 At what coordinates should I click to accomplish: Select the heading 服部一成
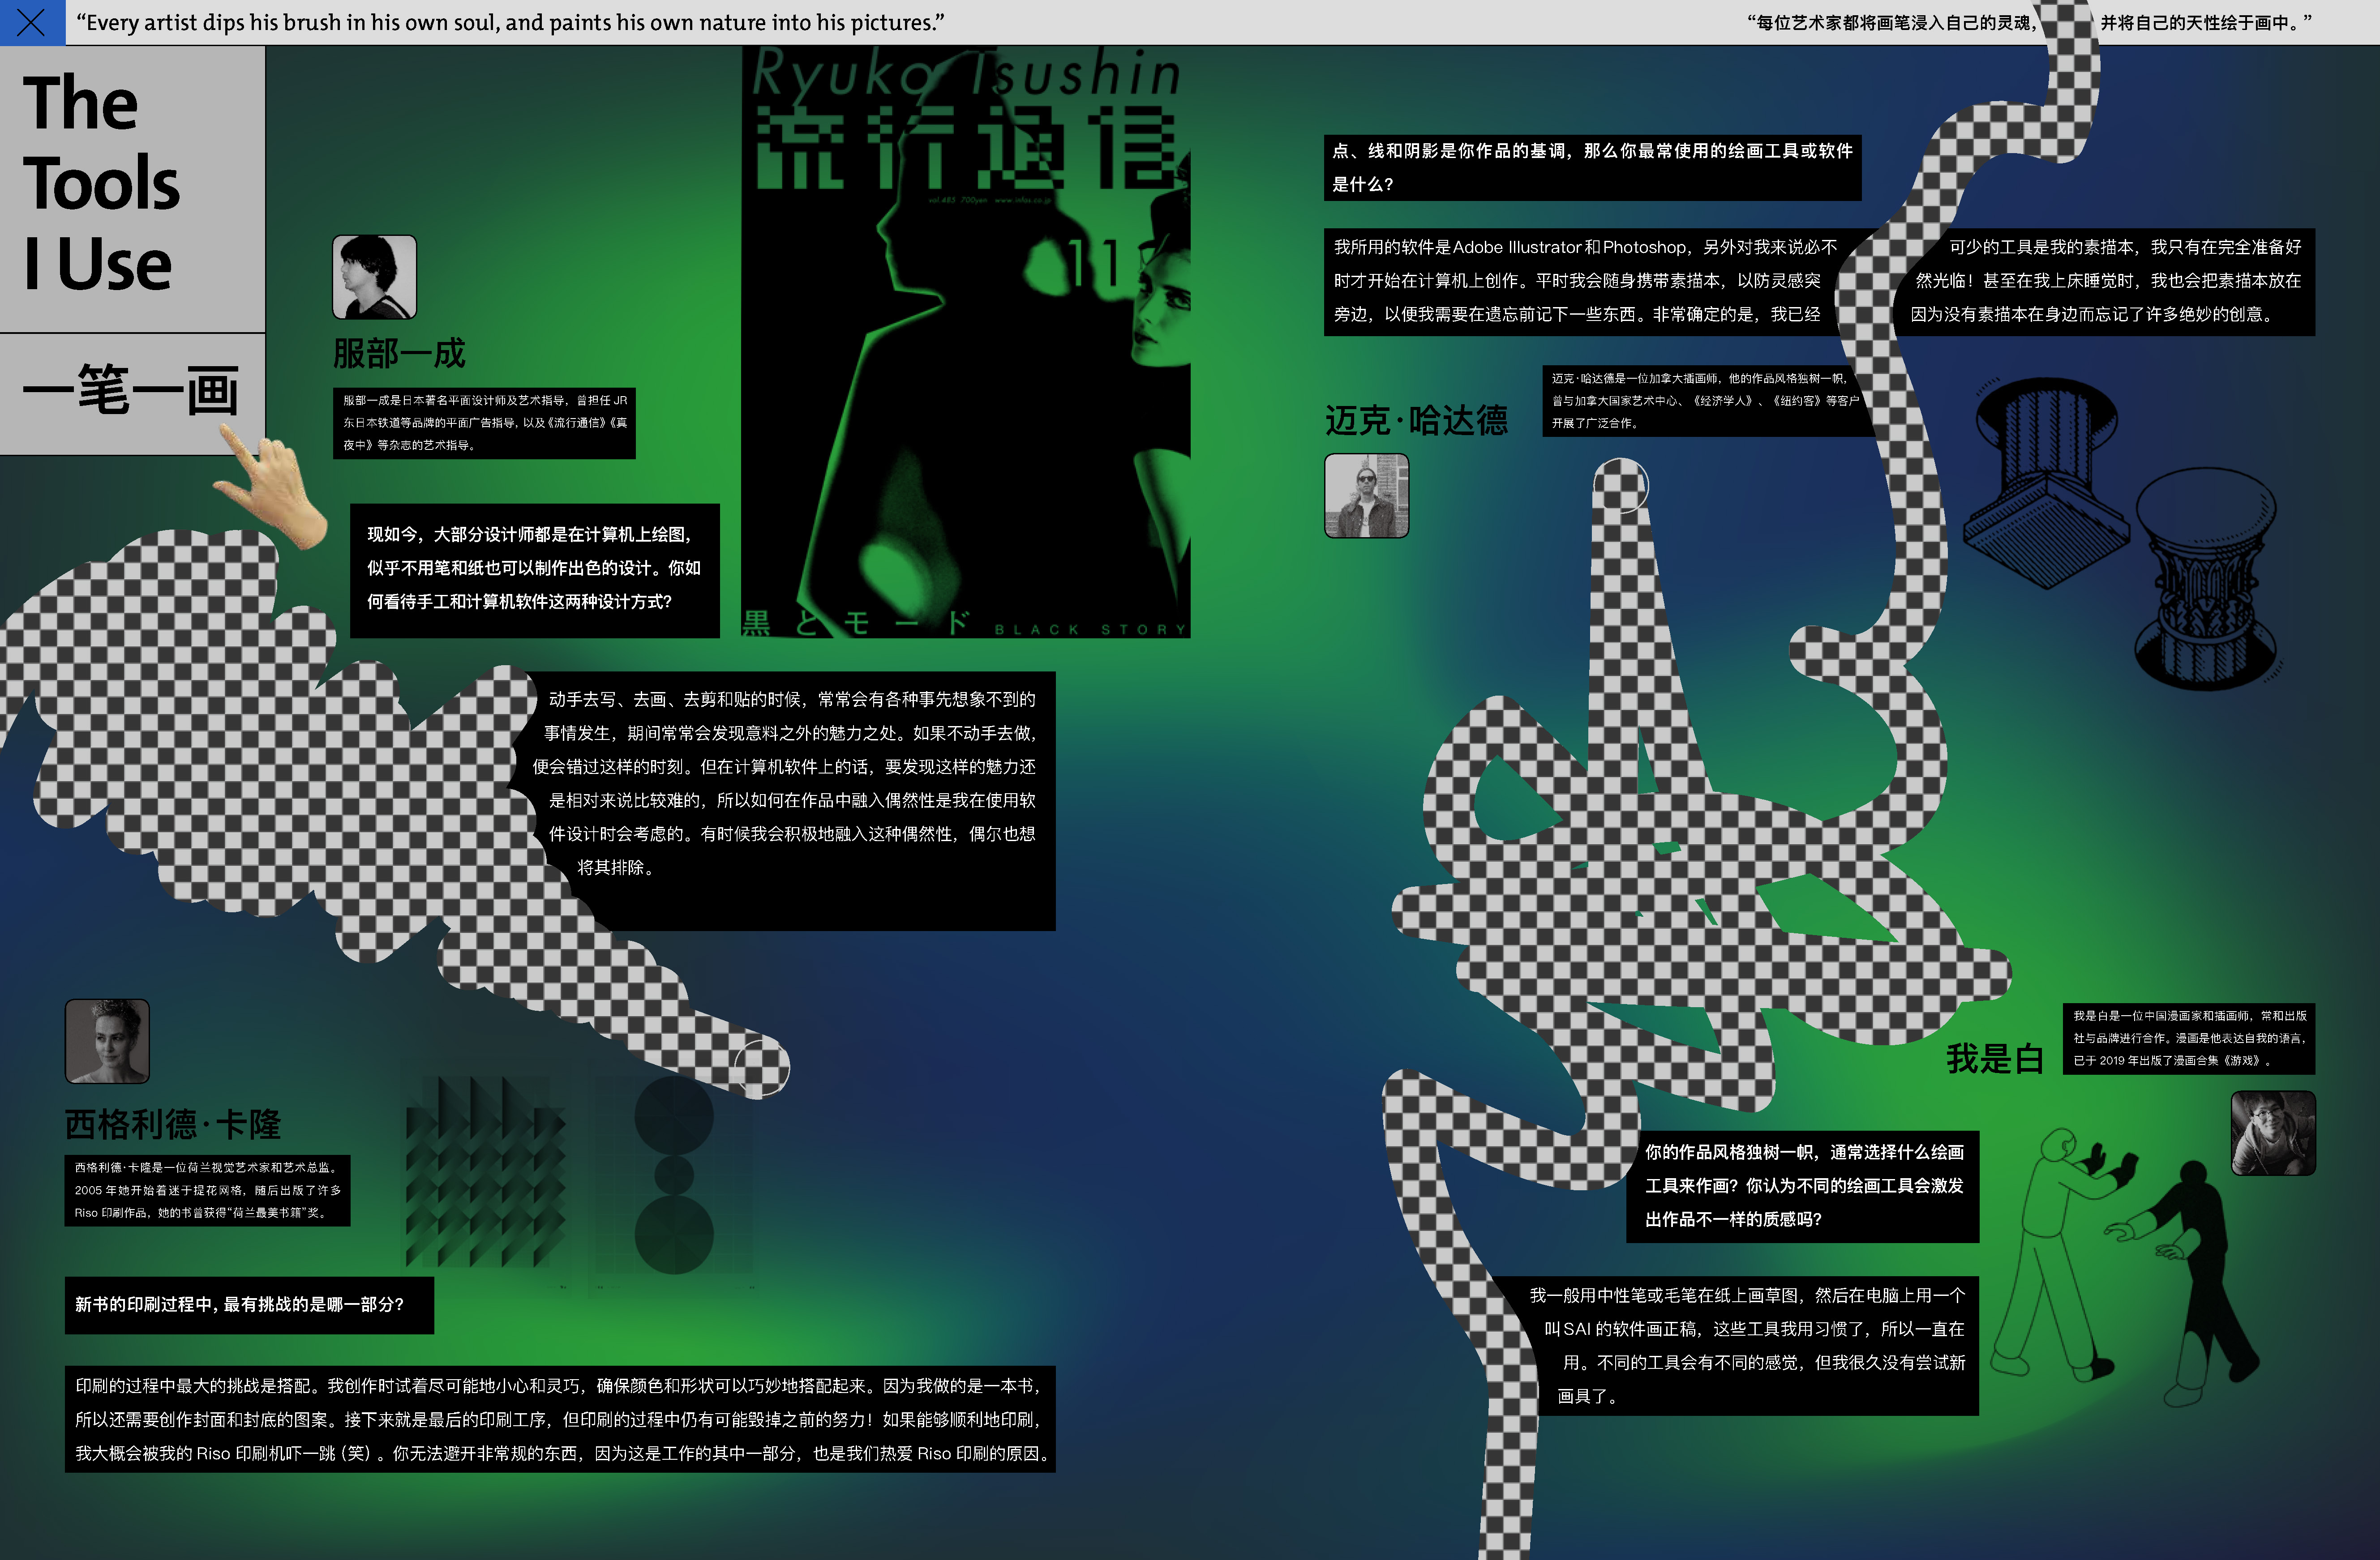pyautogui.click(x=399, y=353)
